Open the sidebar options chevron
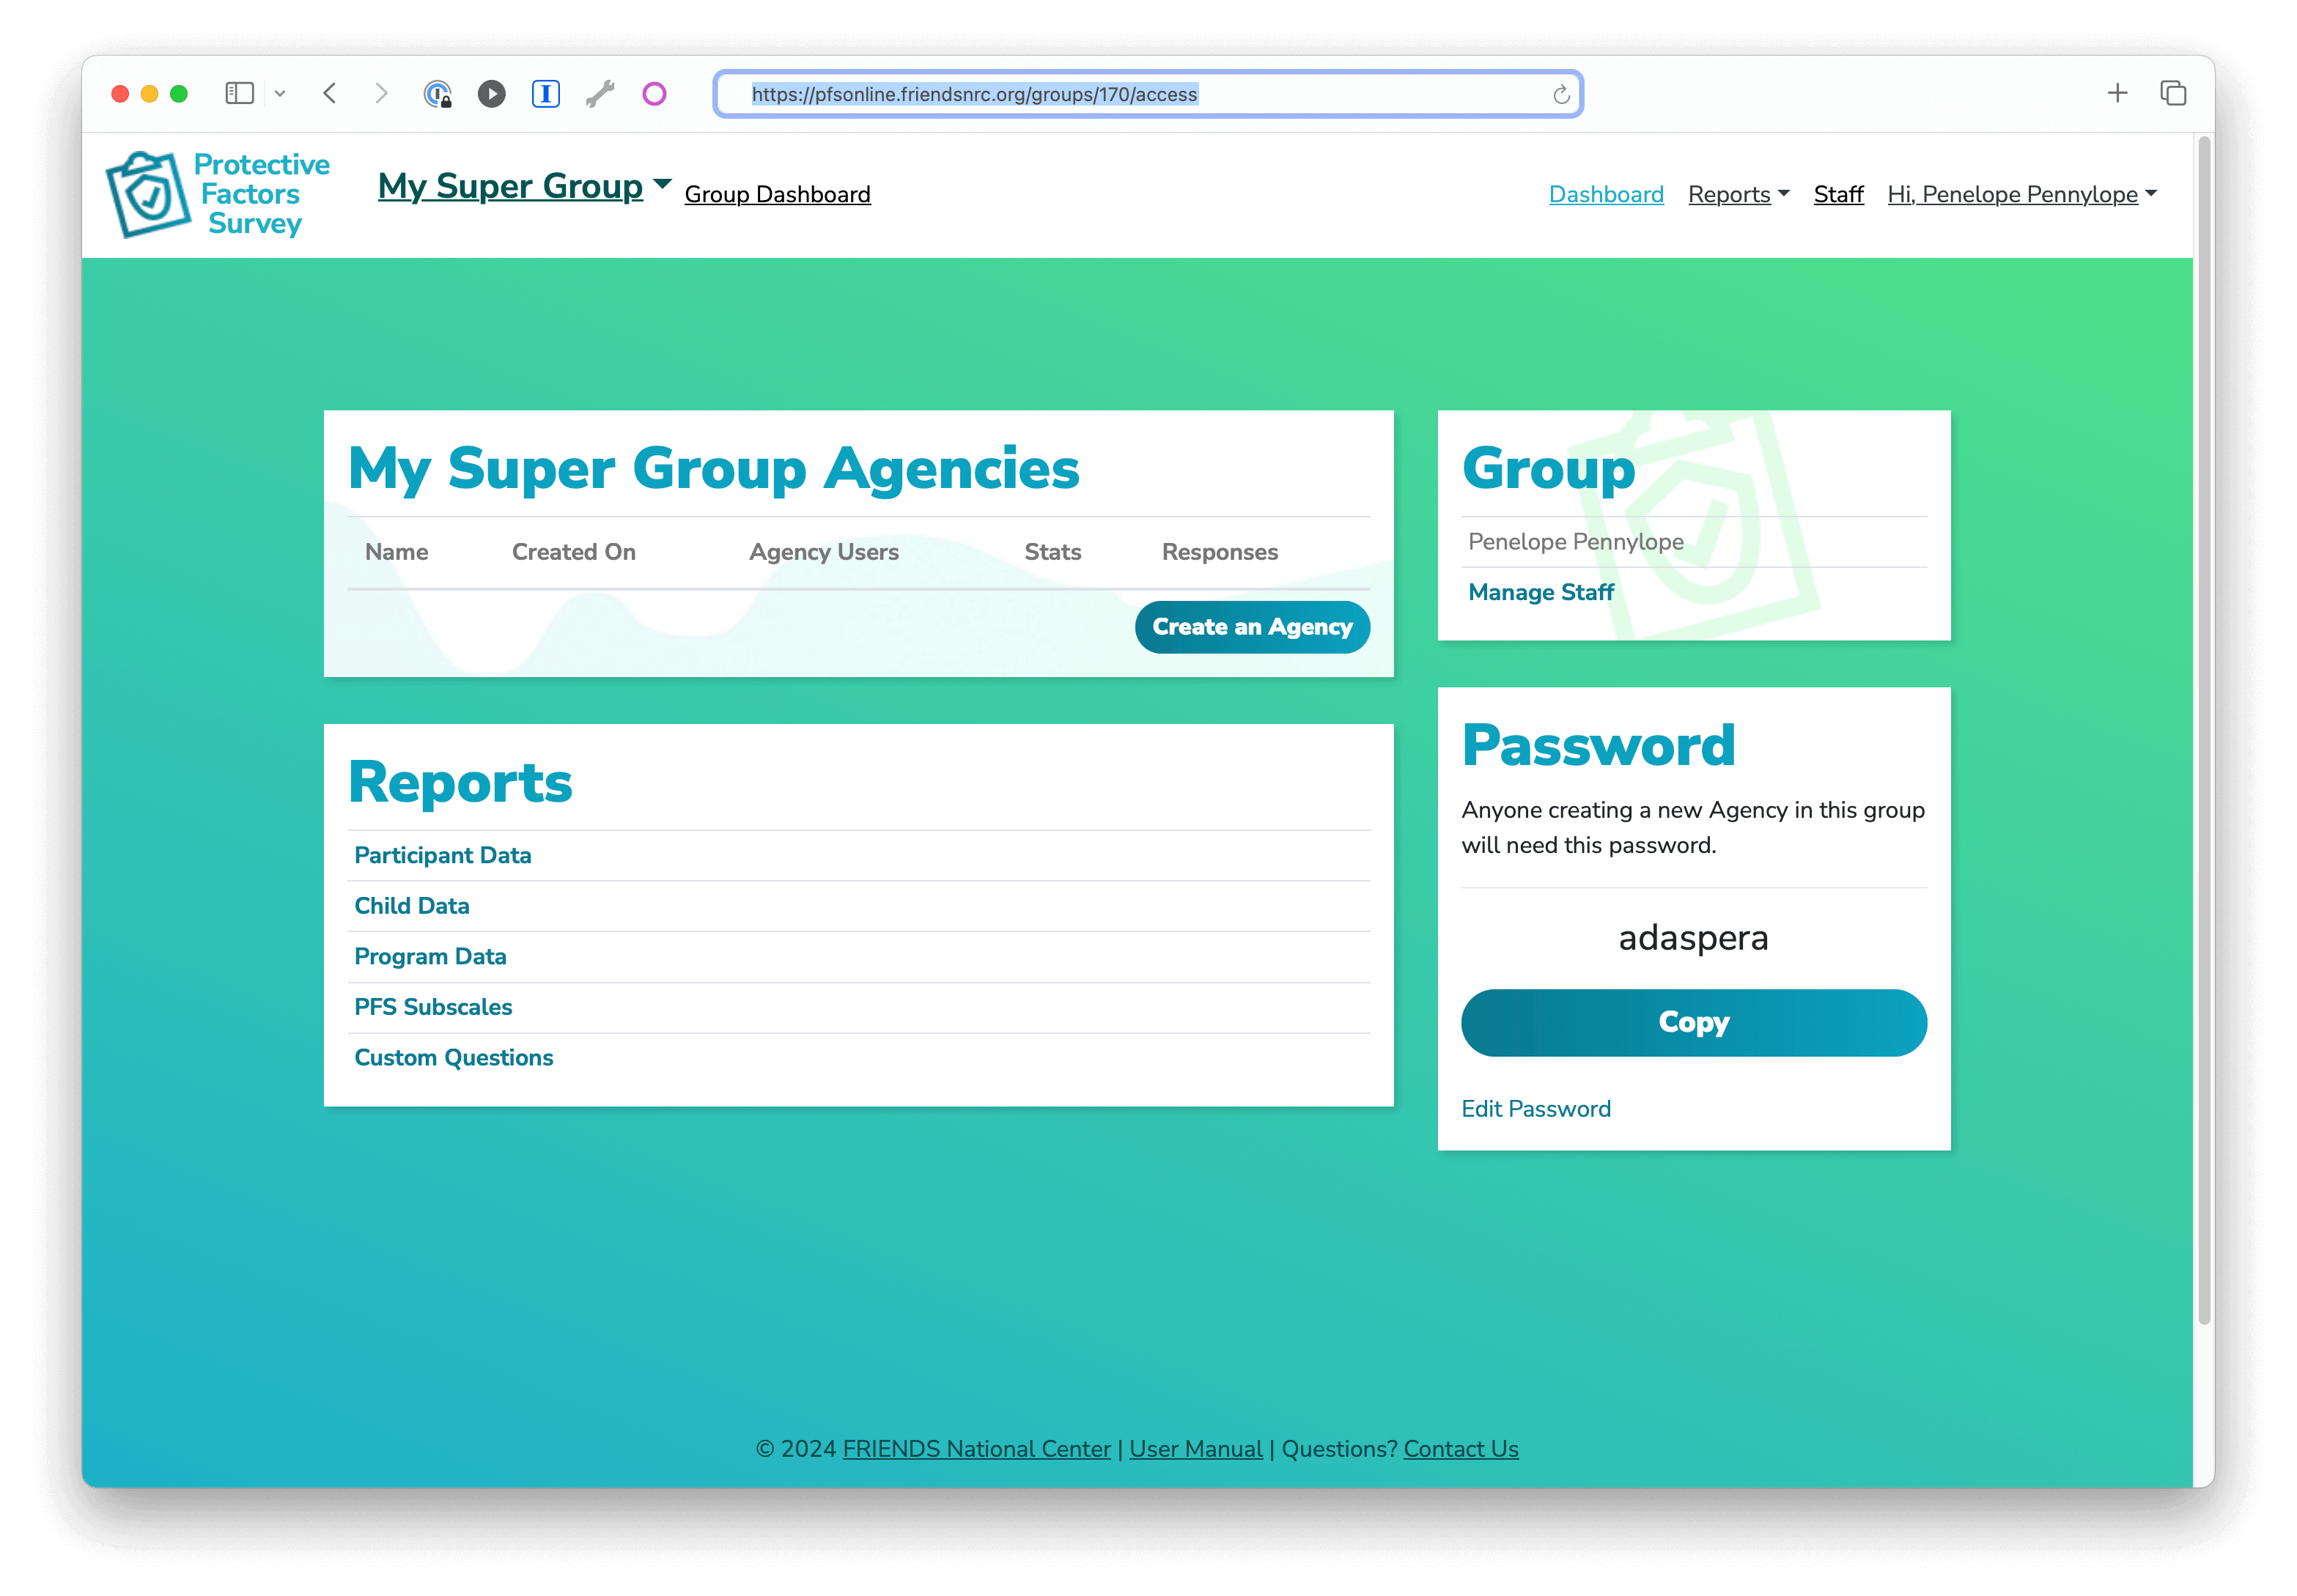Viewport: 2297px width, 1596px height. (x=280, y=94)
